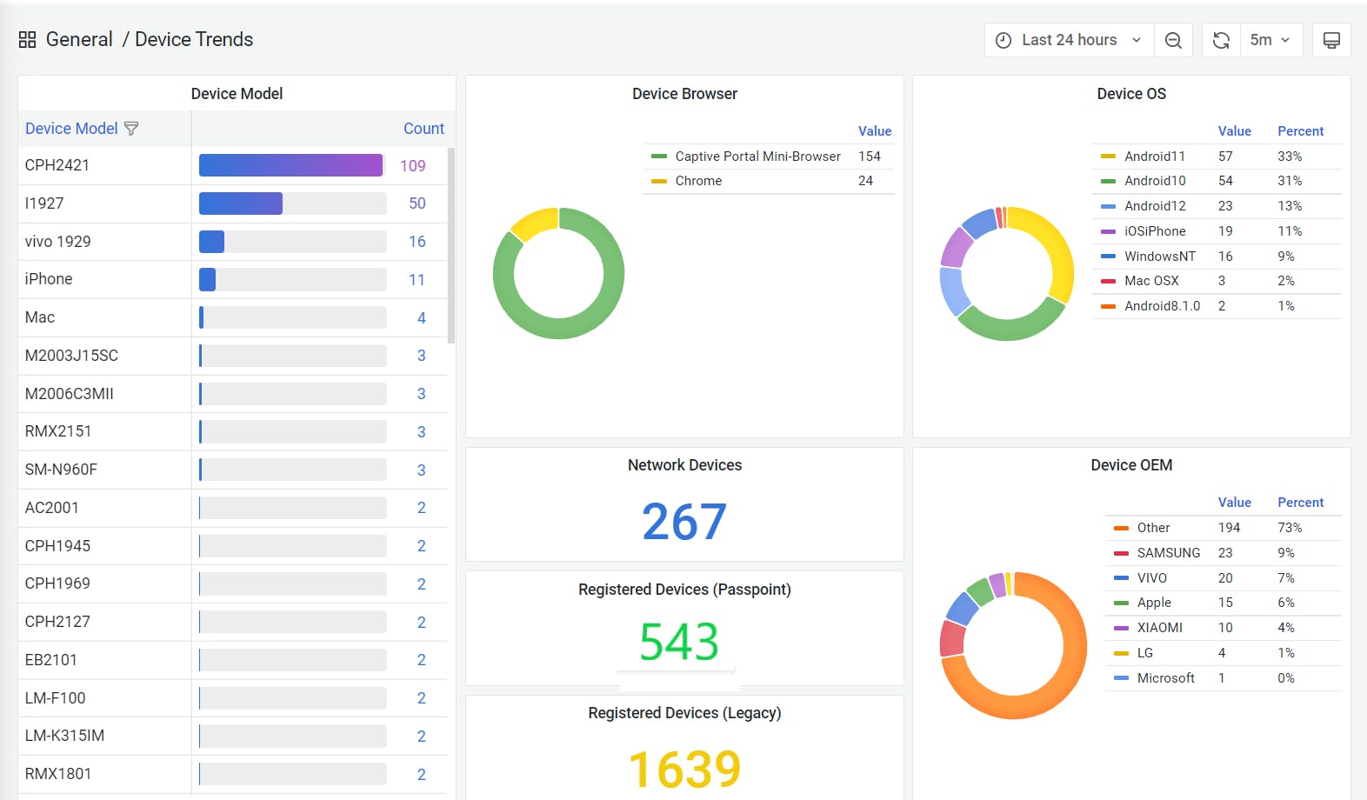
Task: Sort Device OEM legend by Value
Action: [x=1234, y=503]
